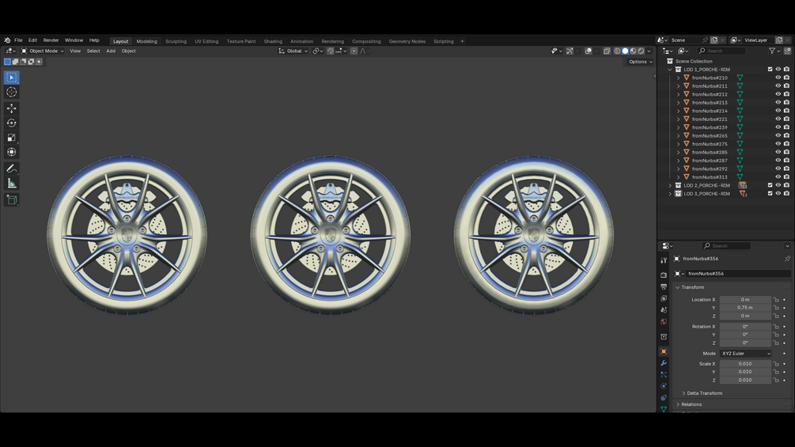This screenshot has width=795, height=447.
Task: Click the mesh data icon beside fromNurbs#210
Action: point(740,78)
